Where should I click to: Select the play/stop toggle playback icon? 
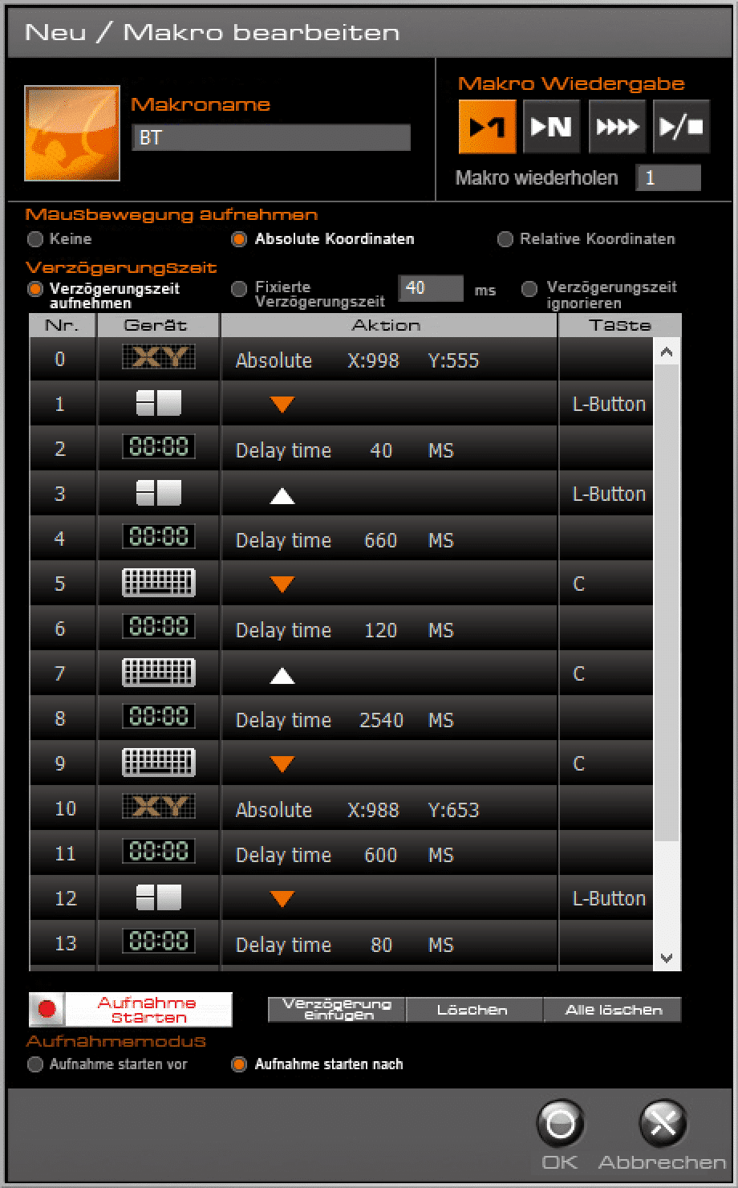pyautogui.click(x=681, y=127)
